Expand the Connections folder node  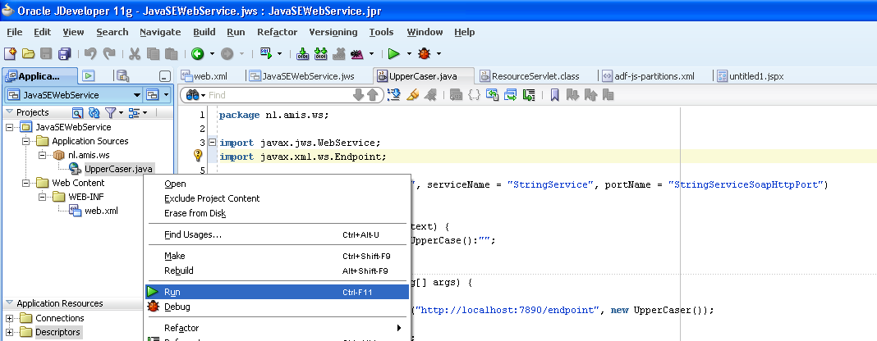pos(10,318)
